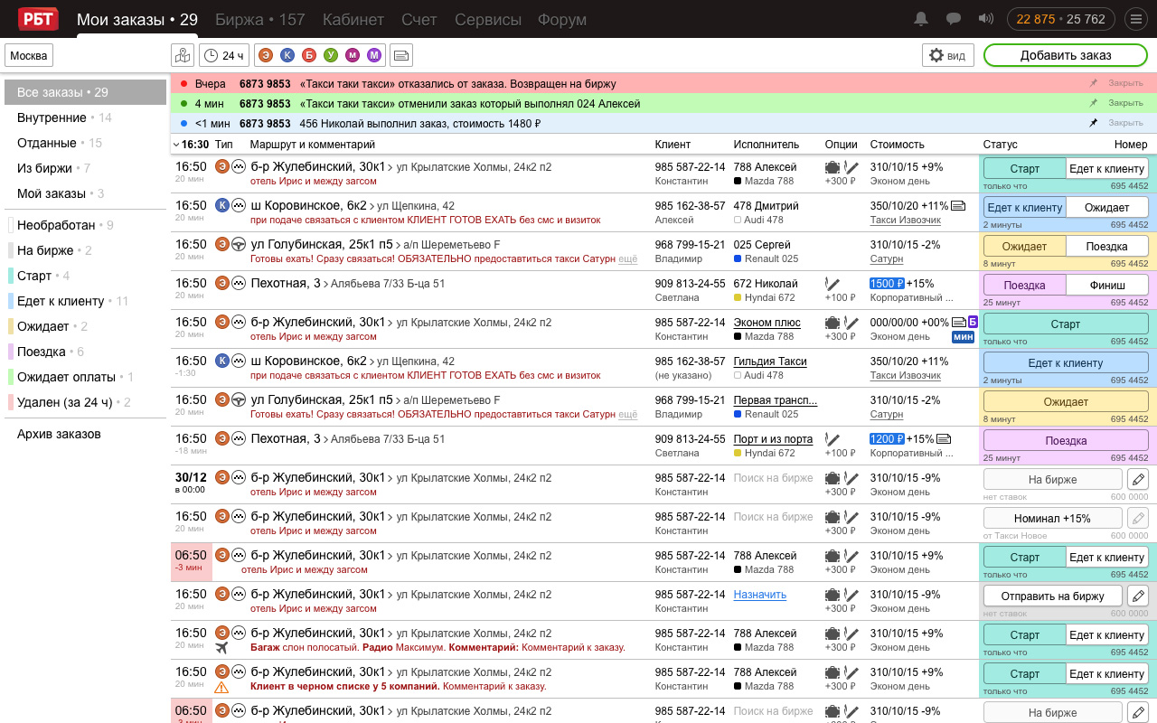Viewport: 1157px width, 723px height.
Task: Click 'Отправить на биржу' button
Action: click(1053, 596)
